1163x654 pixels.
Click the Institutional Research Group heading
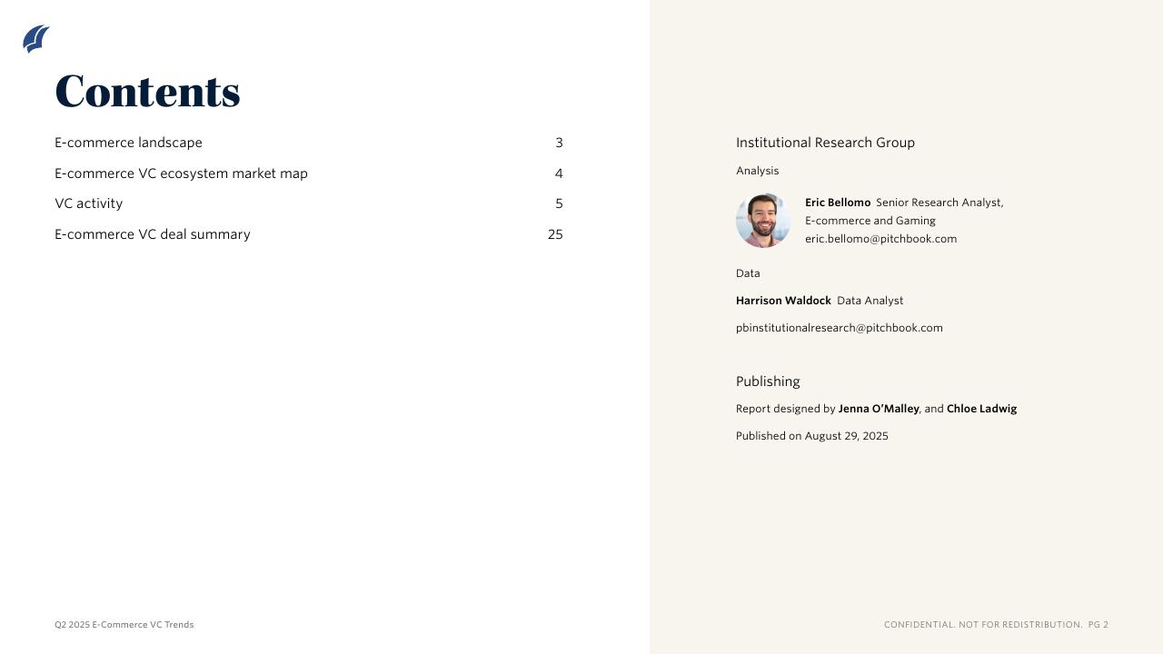[825, 143]
